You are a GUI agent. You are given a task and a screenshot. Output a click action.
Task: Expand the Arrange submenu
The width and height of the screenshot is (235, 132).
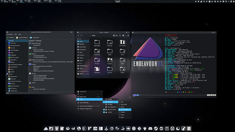pos(110,104)
